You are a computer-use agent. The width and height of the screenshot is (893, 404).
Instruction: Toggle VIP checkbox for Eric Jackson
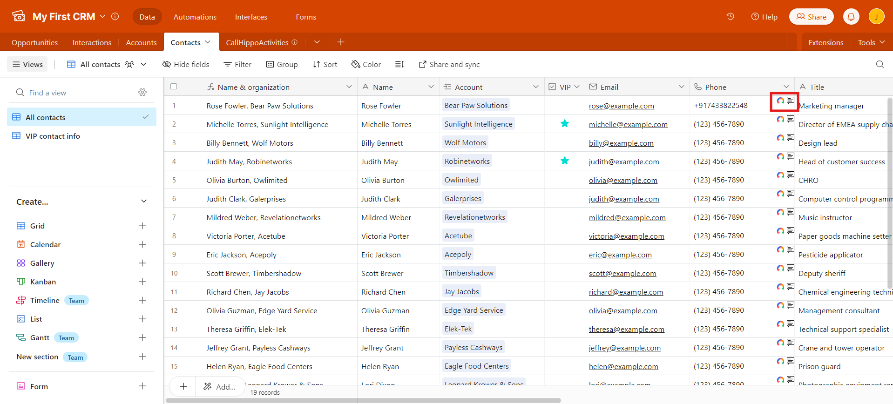[x=565, y=254]
